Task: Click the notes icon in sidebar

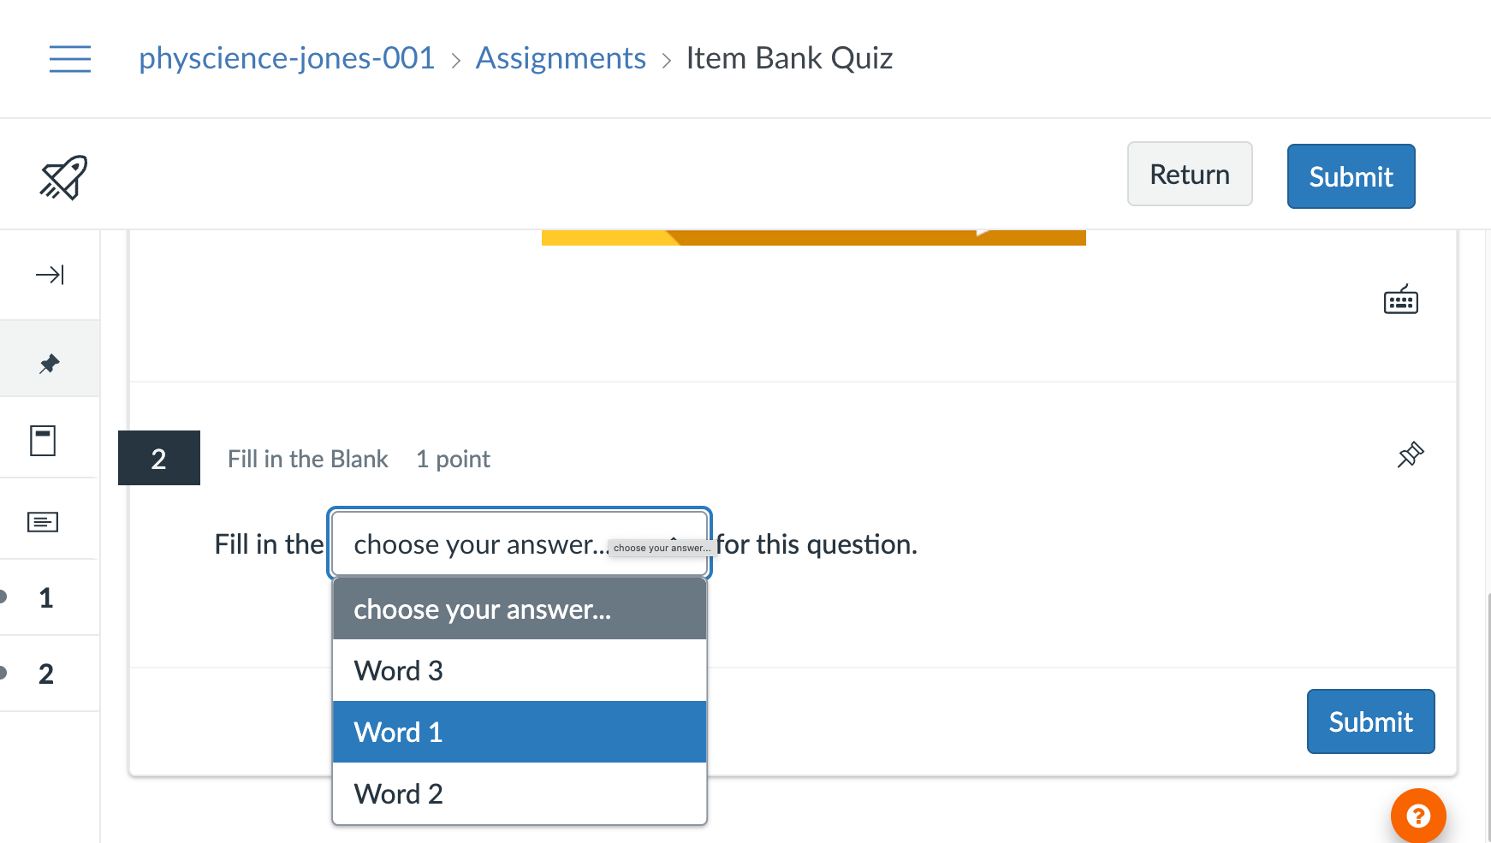Action: 43,522
